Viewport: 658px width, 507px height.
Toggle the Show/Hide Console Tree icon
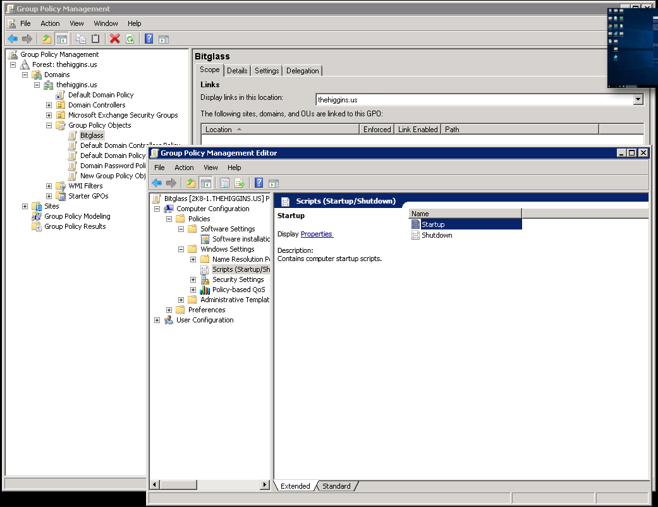pos(61,38)
